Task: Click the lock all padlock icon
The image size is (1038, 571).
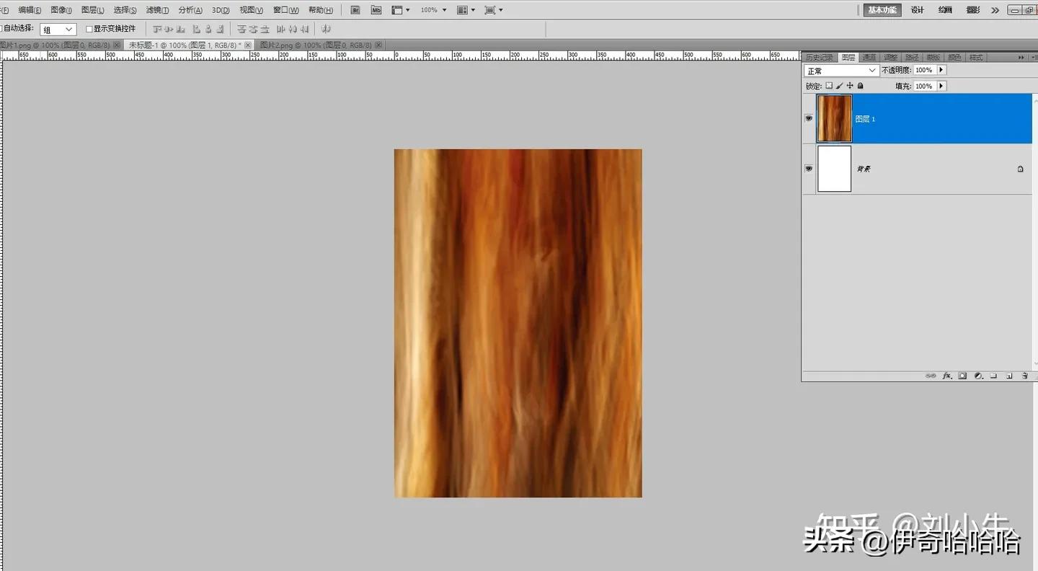Action: tap(860, 86)
